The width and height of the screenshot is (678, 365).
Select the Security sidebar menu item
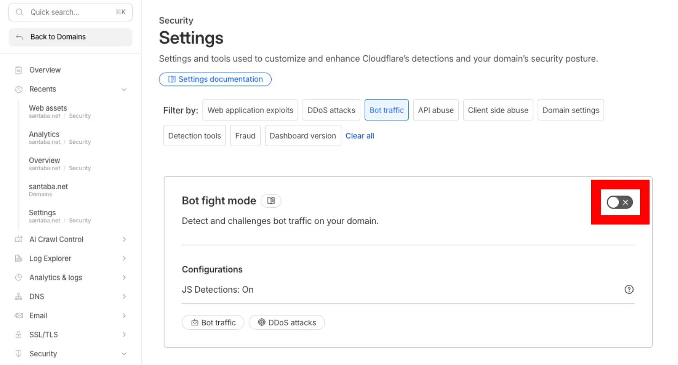click(x=43, y=354)
